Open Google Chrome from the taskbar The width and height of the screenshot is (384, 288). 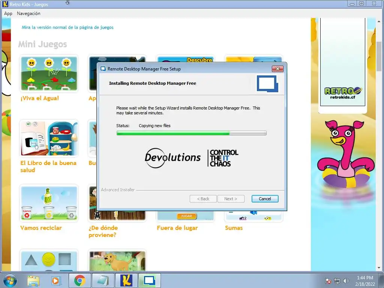(x=79, y=280)
